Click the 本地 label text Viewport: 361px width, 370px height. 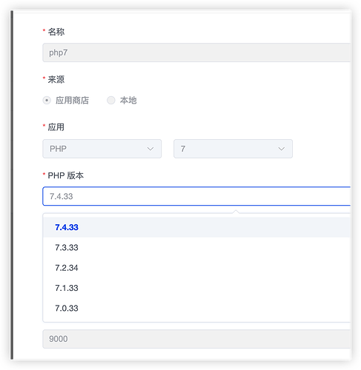coord(128,101)
